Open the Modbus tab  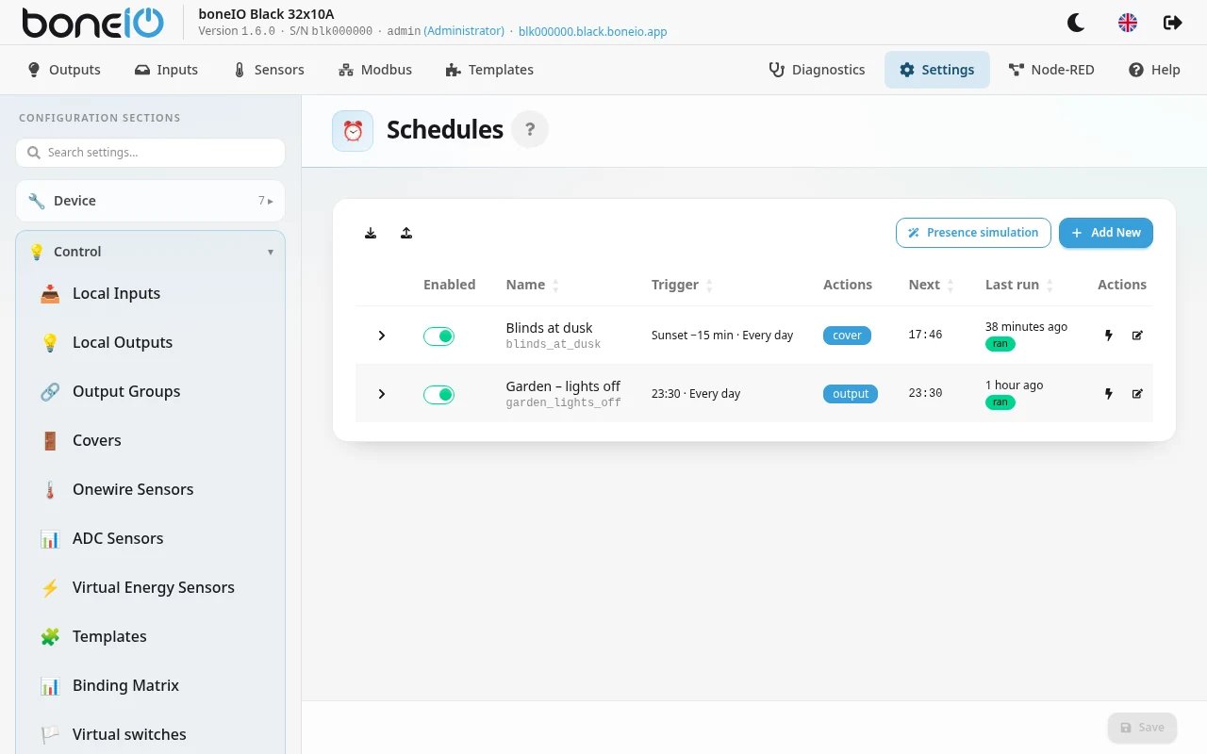(x=375, y=70)
